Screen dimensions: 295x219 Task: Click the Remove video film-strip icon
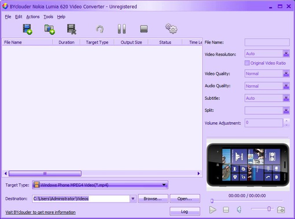pos(72,29)
